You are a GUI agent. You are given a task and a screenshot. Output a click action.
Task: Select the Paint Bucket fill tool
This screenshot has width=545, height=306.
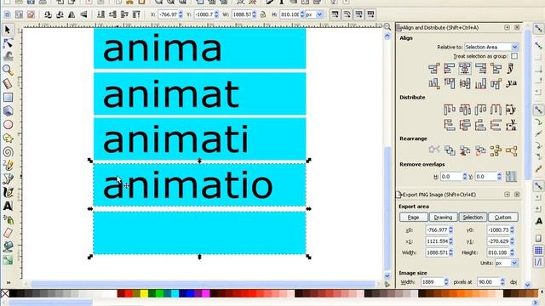coord(8,246)
